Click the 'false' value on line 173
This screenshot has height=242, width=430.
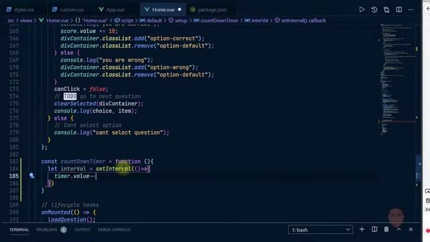click(97, 89)
